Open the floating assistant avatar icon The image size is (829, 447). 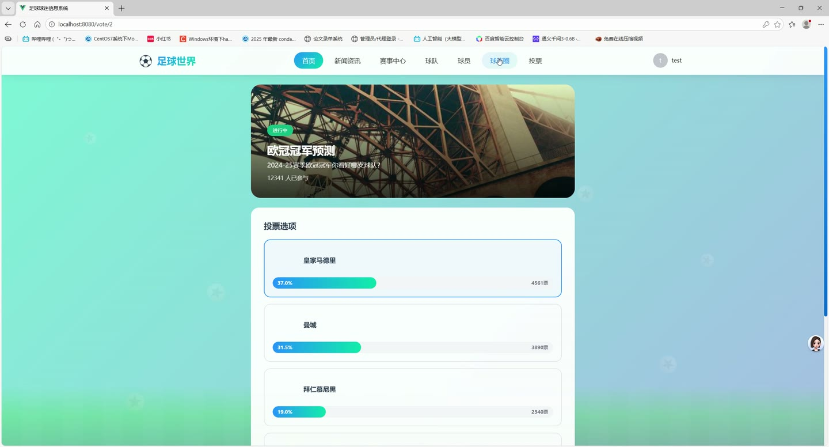click(816, 343)
